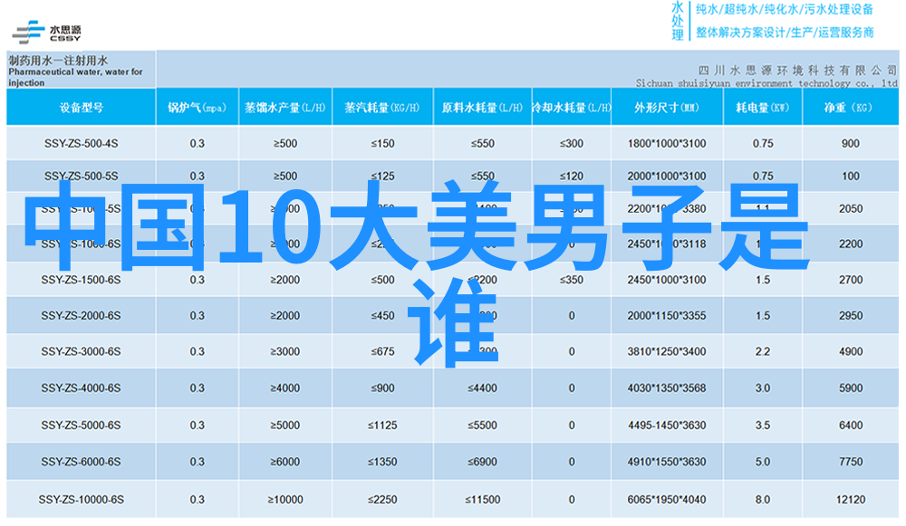Click steam consumption value ≤2250
The height and width of the screenshot is (526, 906).
[382, 500]
